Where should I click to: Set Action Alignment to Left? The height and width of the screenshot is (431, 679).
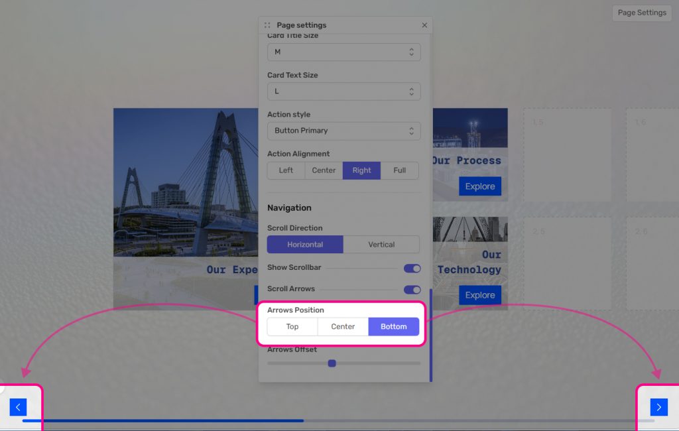pos(286,170)
